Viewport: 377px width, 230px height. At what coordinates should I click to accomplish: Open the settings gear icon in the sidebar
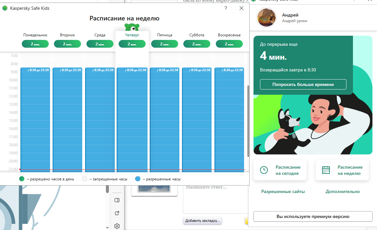[117, 226]
